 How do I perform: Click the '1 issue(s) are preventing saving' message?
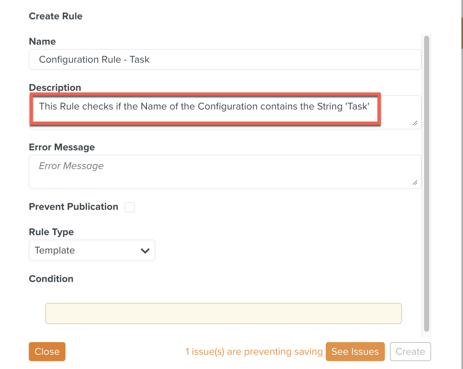pyautogui.click(x=254, y=352)
